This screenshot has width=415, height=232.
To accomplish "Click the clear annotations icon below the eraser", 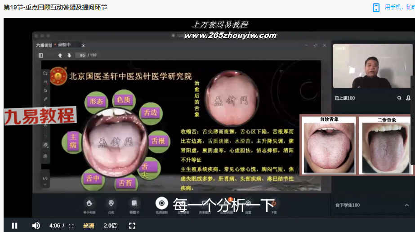I will (45, 156).
